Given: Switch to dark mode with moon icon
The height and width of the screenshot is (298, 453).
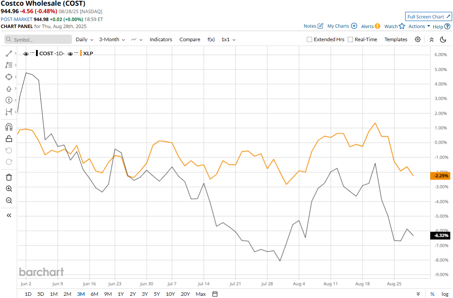Looking at the screenshot, I should pyautogui.click(x=443, y=39).
